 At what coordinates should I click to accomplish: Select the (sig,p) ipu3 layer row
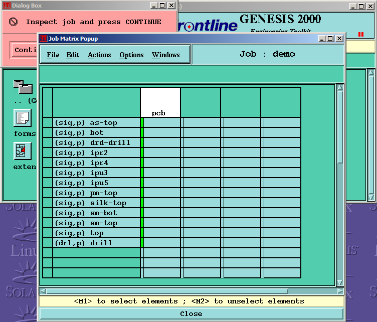96,173
